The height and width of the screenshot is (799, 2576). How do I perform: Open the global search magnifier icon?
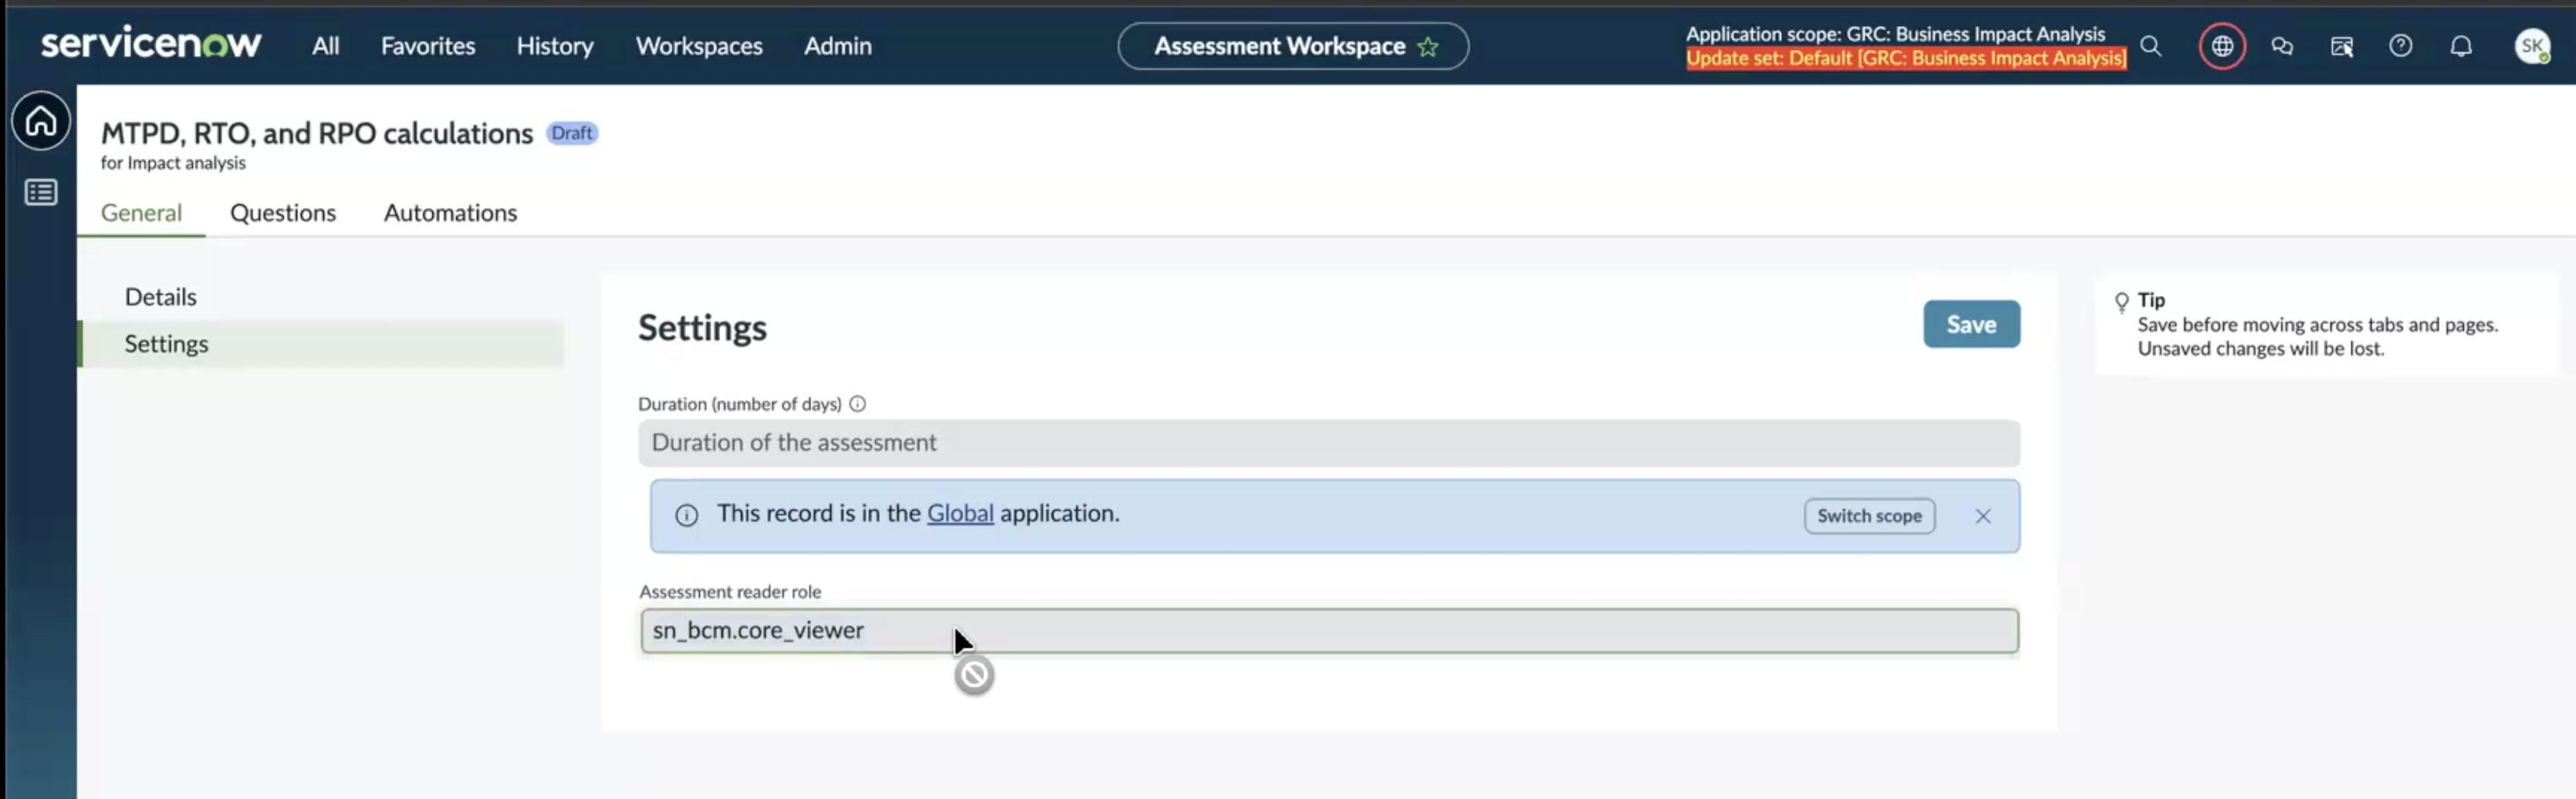pyautogui.click(x=2150, y=46)
